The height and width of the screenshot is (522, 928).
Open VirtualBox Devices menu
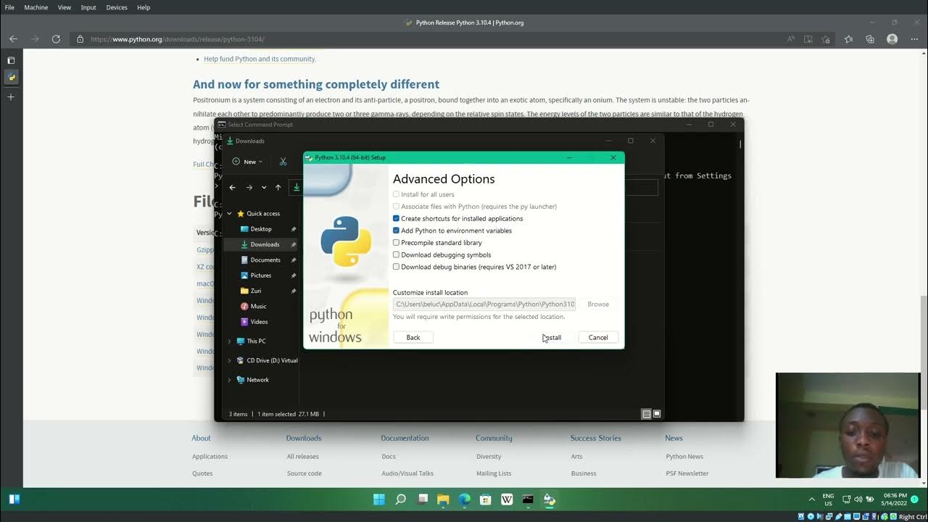[117, 7]
